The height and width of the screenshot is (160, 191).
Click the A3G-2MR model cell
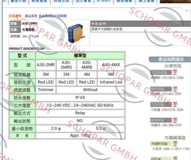point(46,65)
